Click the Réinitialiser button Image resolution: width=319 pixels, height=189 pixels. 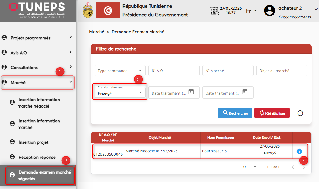click(272, 113)
